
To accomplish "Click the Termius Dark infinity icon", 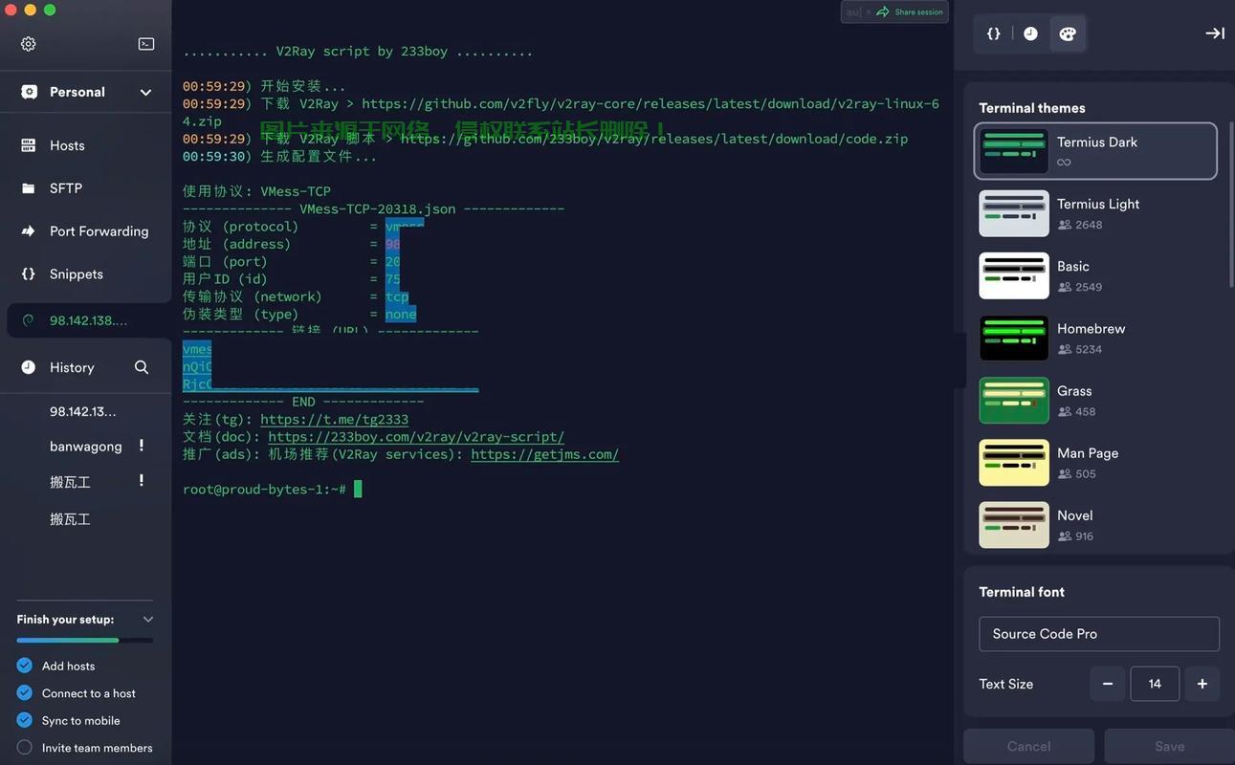I will (x=1064, y=163).
